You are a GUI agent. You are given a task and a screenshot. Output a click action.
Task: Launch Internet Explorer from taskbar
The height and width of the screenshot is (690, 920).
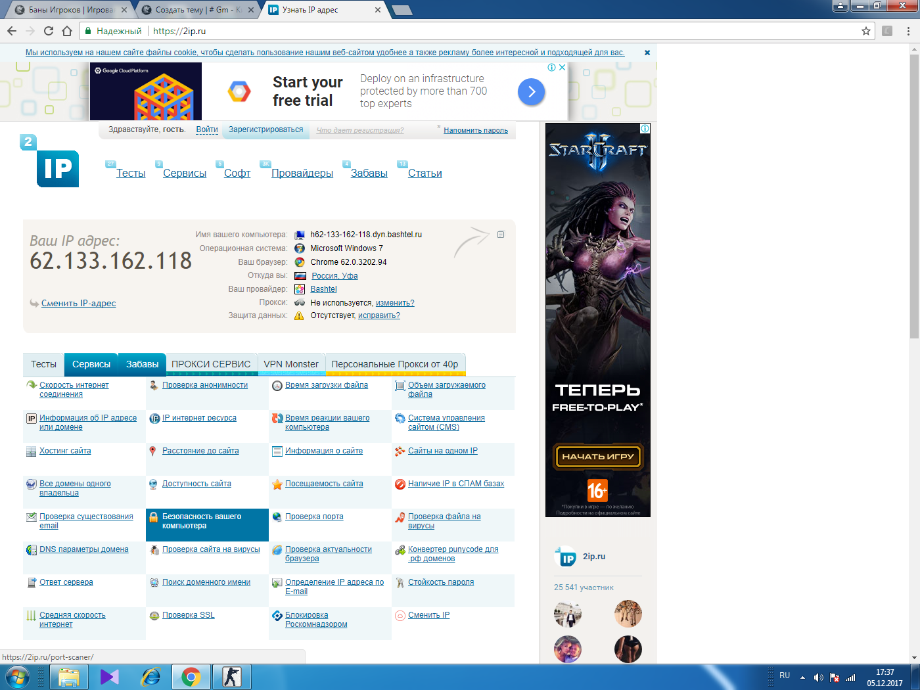click(150, 677)
